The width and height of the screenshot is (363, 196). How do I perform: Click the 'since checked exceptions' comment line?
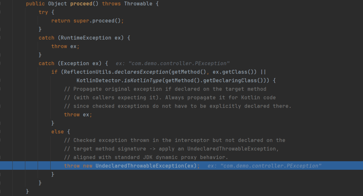(x=177, y=106)
